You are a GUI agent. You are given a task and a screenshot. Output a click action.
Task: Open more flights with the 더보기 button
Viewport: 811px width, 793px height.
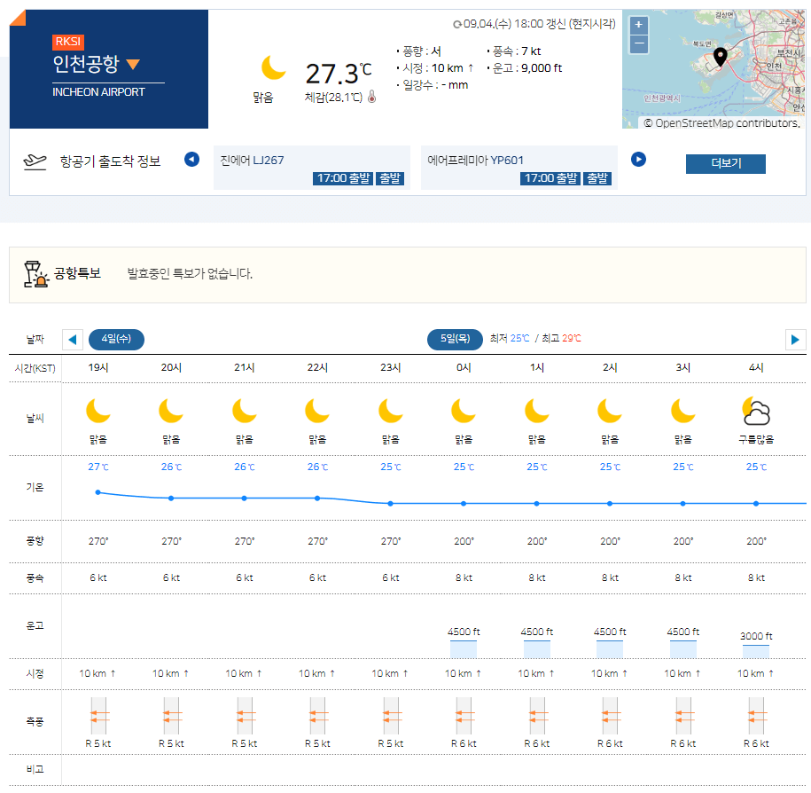tap(725, 164)
